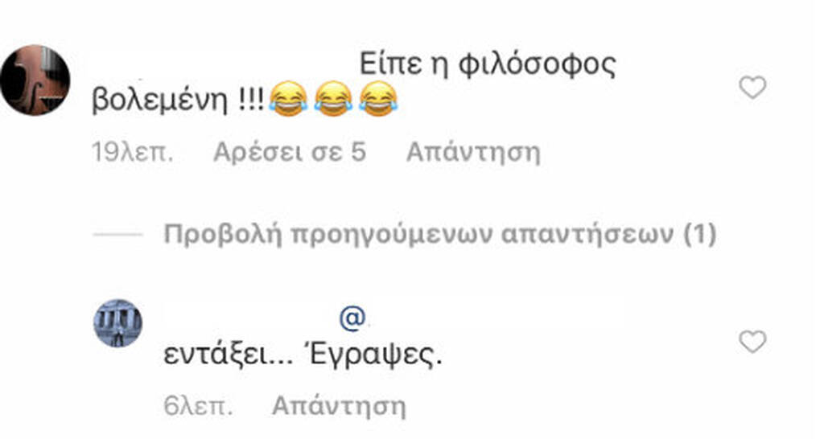This screenshot has height=439, width=824.
Task: Click the first laughing-tears emoji
Action: (289, 99)
